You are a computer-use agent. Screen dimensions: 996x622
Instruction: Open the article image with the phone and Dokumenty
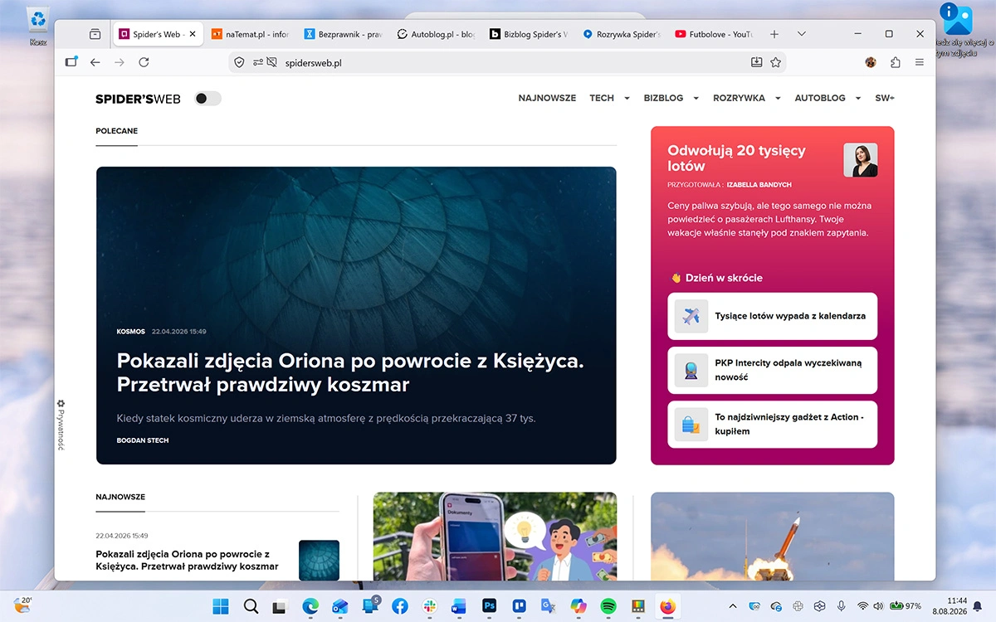coord(495,537)
